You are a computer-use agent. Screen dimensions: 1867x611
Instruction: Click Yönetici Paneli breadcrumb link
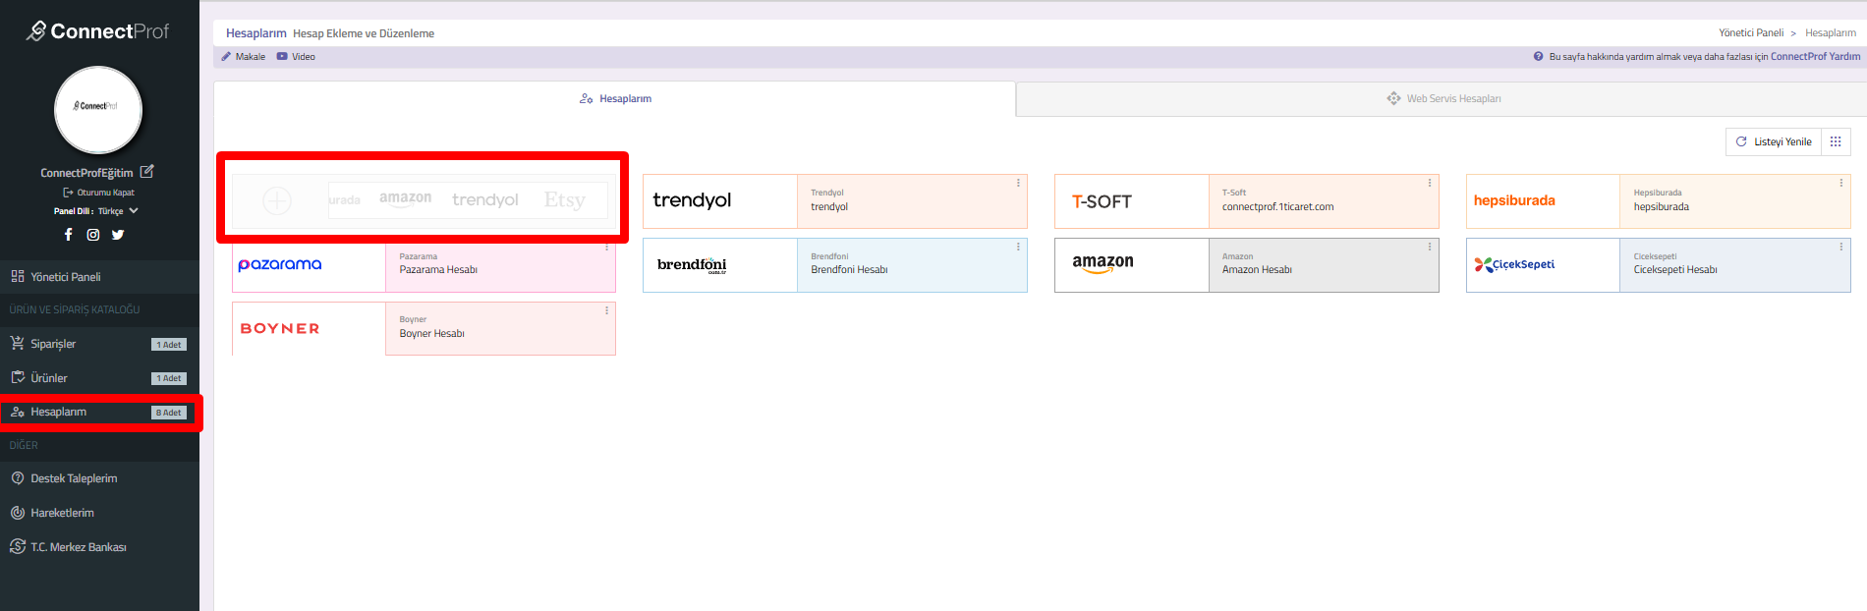click(x=1751, y=33)
